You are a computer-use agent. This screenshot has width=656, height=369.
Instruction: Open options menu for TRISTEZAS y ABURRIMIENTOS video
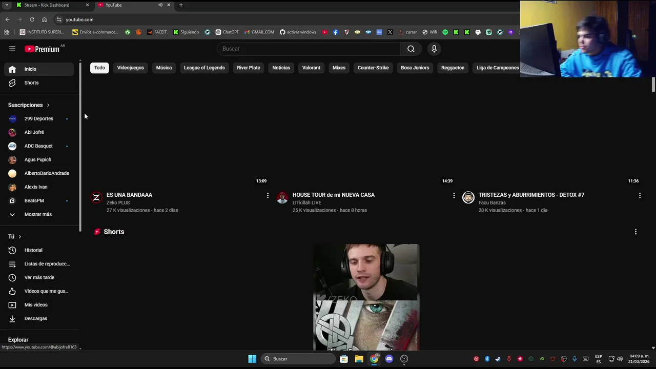click(640, 195)
